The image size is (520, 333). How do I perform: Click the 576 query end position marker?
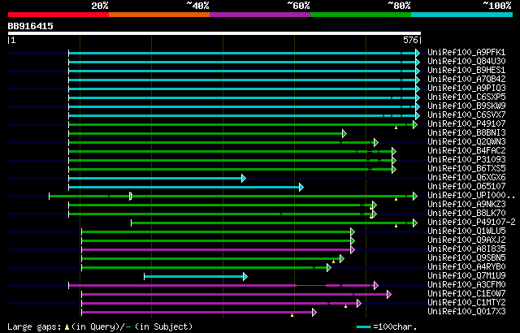[410, 40]
